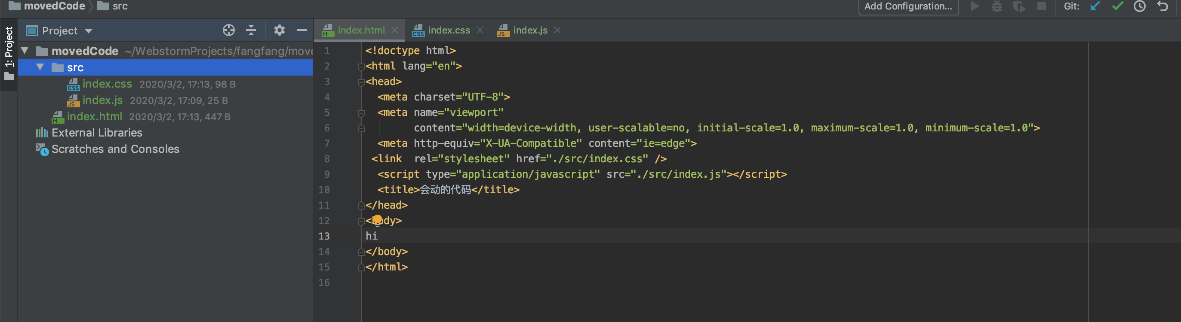Click the Stop square icon
The width and height of the screenshot is (1181, 322).
[x=1042, y=6]
